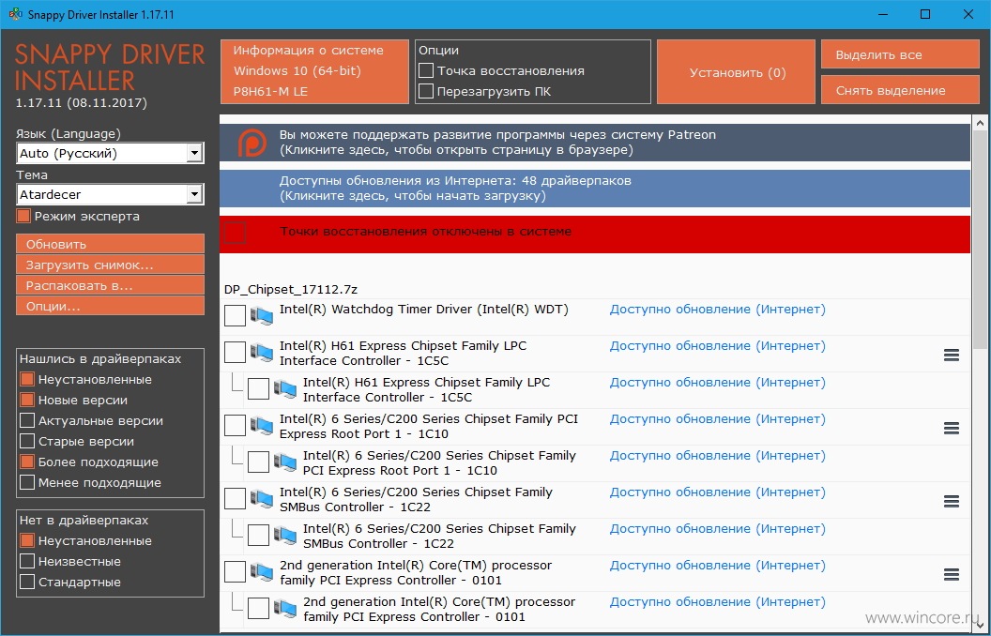Click red restore points disabled banner
991x636 pixels.
click(x=595, y=235)
